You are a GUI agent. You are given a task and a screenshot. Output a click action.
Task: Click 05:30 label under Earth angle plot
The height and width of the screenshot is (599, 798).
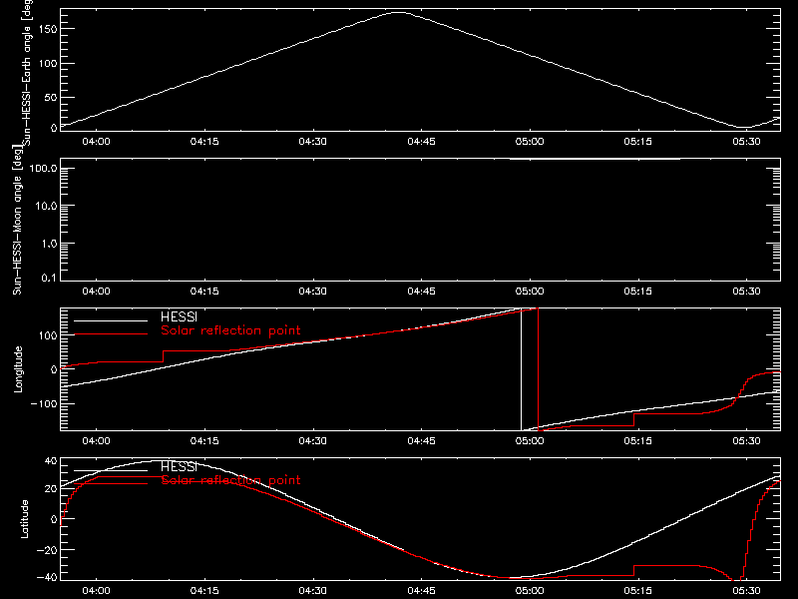click(746, 141)
